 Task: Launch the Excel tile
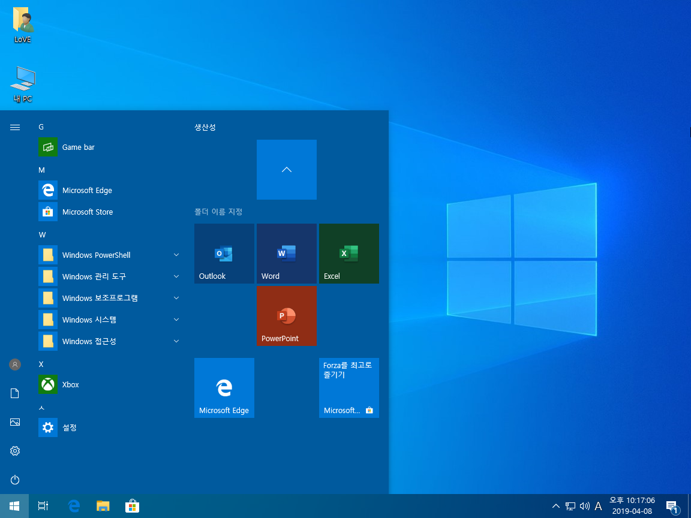(349, 254)
